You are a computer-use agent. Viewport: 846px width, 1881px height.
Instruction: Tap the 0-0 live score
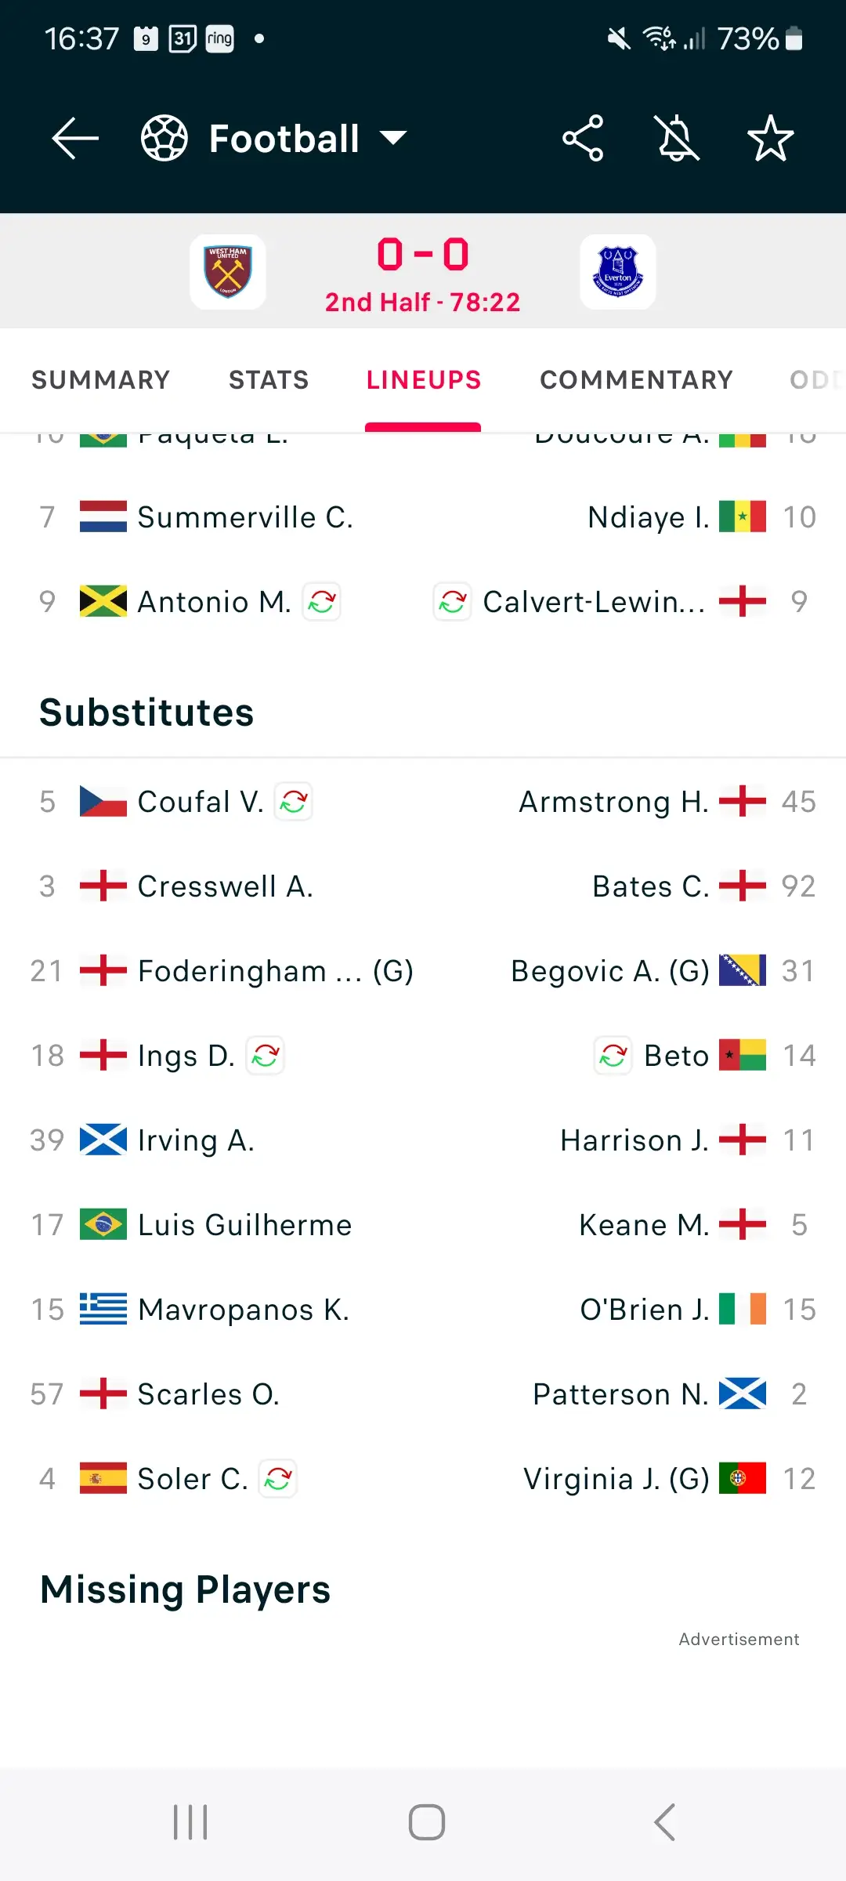[423, 255]
